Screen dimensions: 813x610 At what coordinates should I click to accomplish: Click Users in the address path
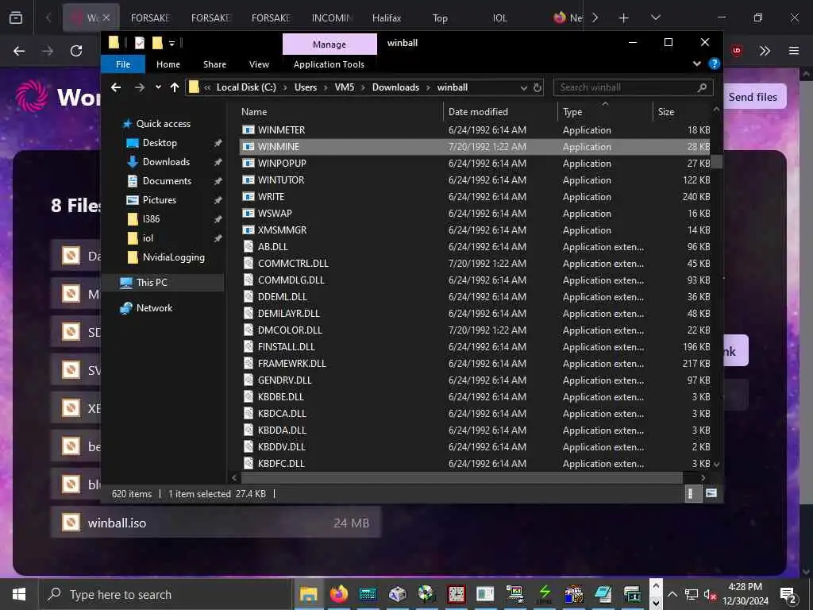306,87
